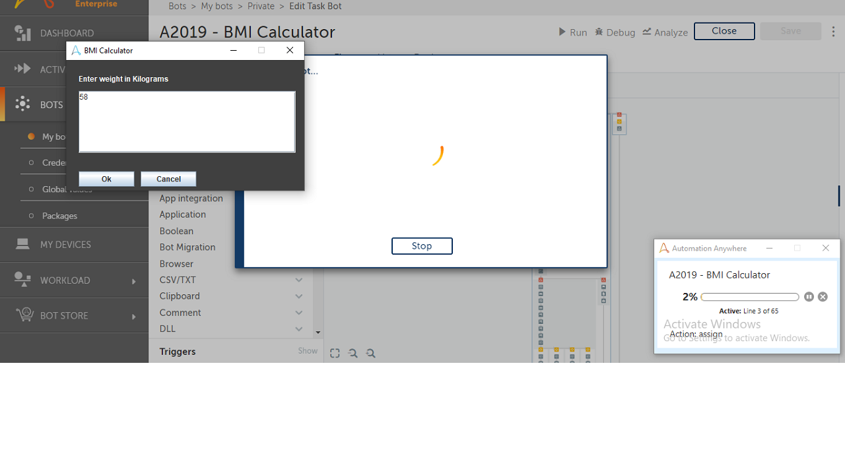Screen dimensions: 845x475
Task: Click the 2% progress value
Action: [x=690, y=297]
